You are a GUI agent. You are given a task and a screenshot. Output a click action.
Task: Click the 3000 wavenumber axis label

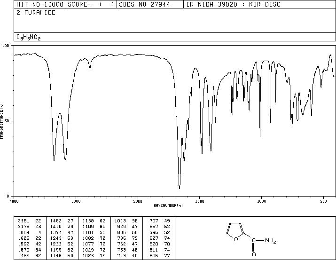(76, 201)
